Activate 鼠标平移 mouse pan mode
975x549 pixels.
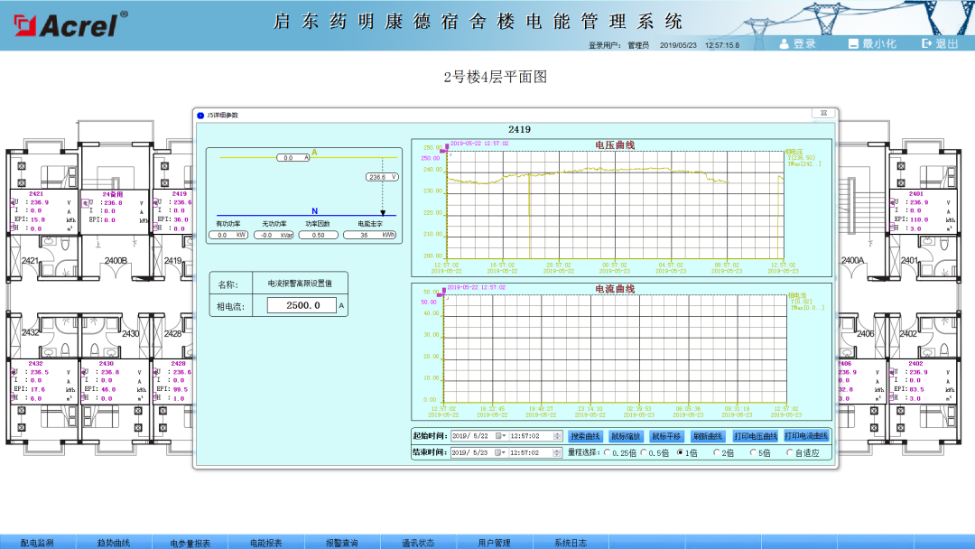[x=668, y=435]
